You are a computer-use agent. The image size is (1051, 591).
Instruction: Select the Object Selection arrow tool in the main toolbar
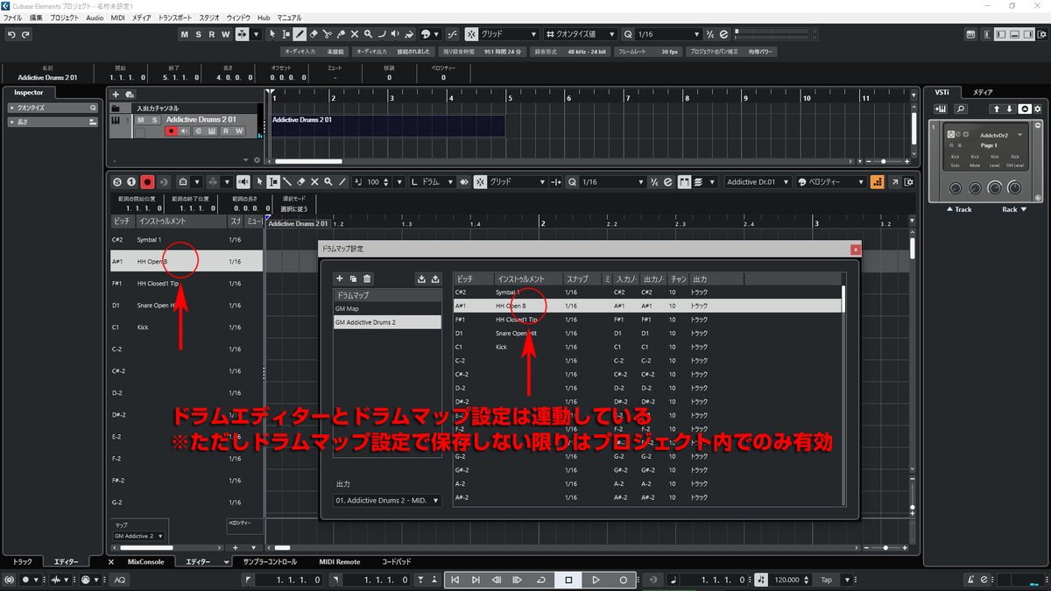(272, 34)
